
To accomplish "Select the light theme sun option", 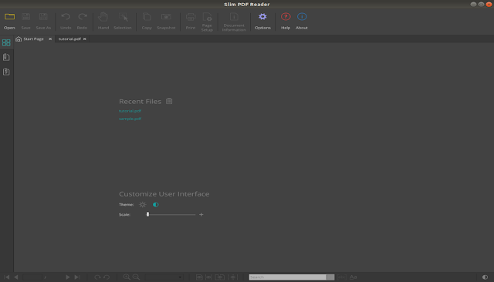I will [142, 205].
